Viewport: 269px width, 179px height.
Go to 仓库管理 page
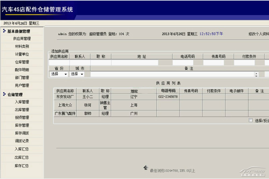[22, 62]
